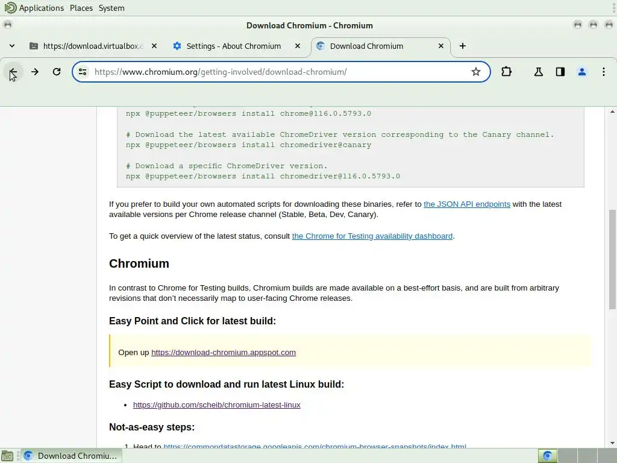Click the scrollbar up arrow
Image resolution: width=617 pixels, height=463 pixels.
(612, 112)
